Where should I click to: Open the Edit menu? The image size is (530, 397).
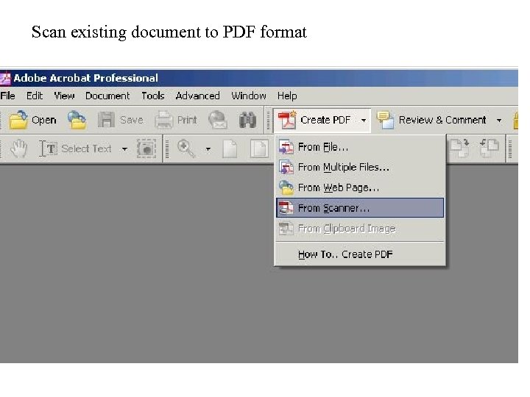click(35, 96)
